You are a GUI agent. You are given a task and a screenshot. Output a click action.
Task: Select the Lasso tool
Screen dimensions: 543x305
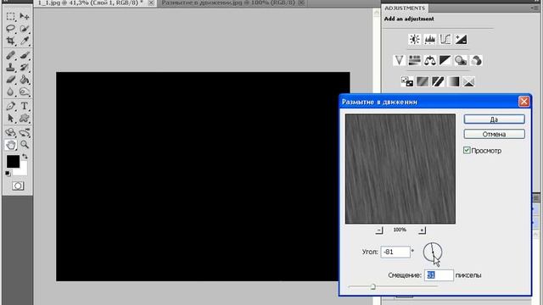pos(11,29)
